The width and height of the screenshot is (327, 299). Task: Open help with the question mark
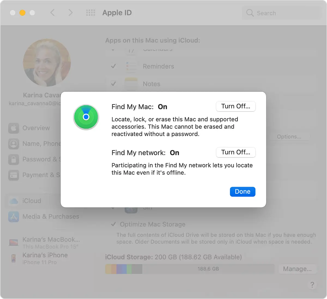[312, 285]
